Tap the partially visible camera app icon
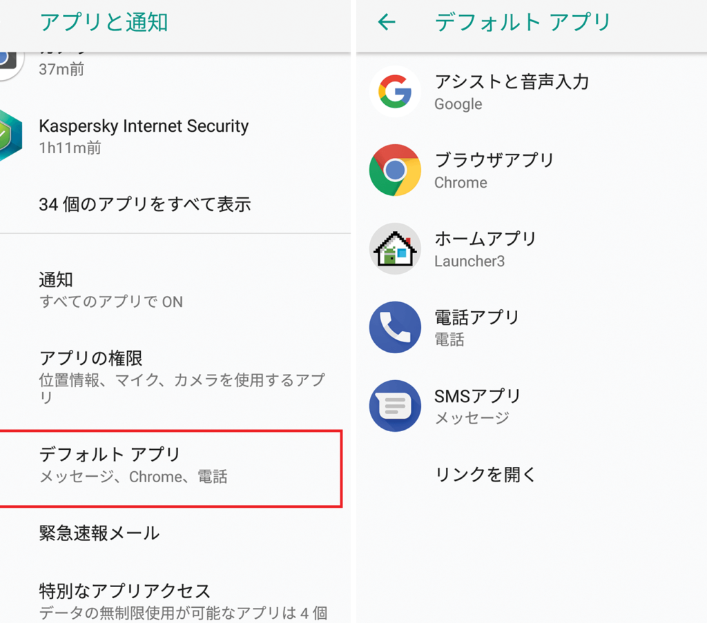Screen dimensions: 707x623 click(7, 61)
